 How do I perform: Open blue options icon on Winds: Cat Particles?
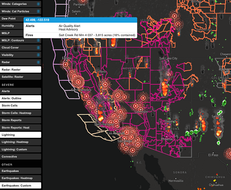(x=38, y=11)
